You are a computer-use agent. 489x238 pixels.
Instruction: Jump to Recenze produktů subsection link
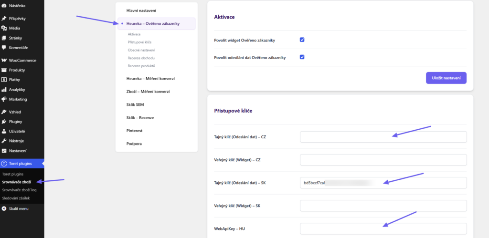tap(141, 66)
